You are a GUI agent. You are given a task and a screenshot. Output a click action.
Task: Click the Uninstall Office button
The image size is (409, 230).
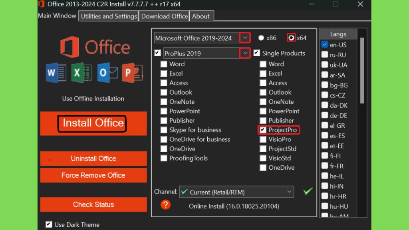(x=93, y=159)
